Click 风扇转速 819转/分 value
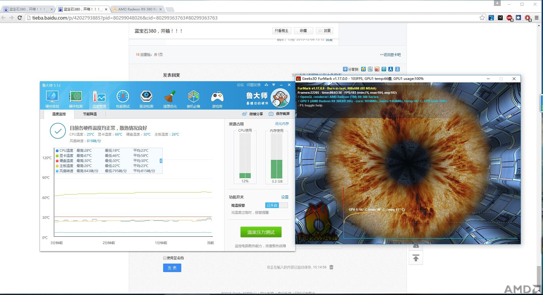This screenshot has height=295, width=543. [94, 141]
